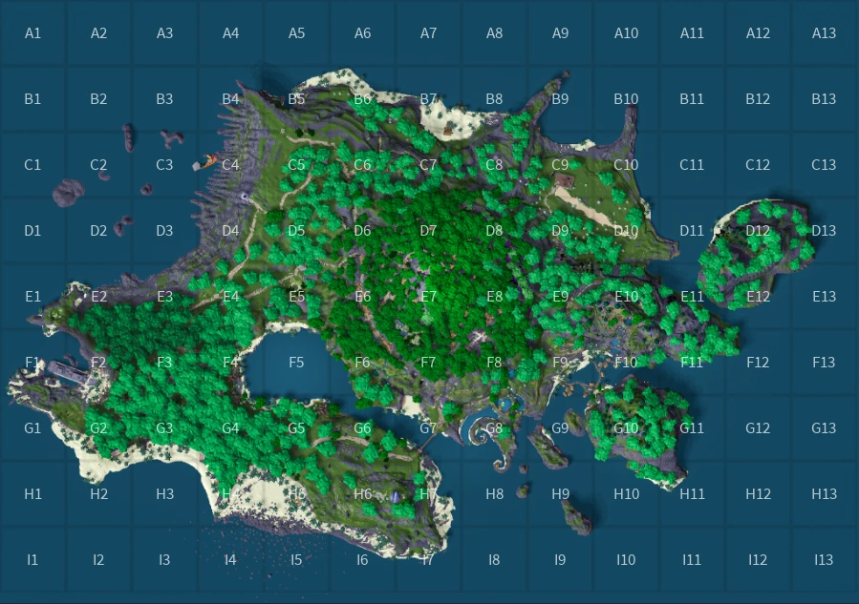
Task: Select grid cell C7
Action: tap(428, 165)
